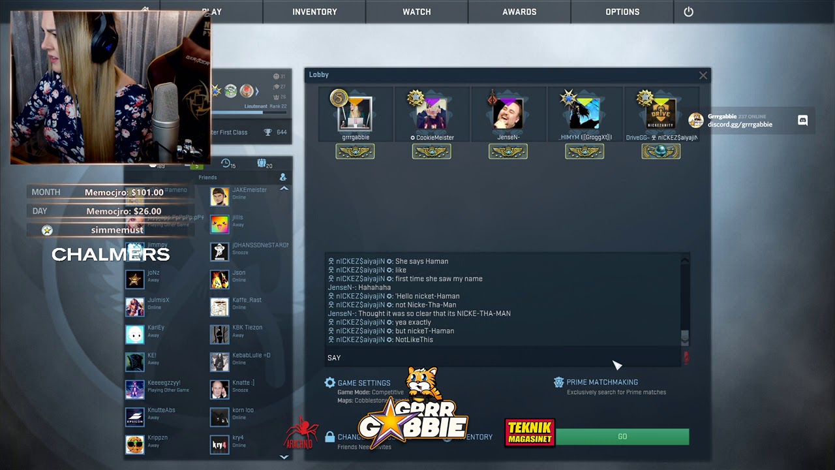Click jIllis rainbow avatar

coord(220,224)
